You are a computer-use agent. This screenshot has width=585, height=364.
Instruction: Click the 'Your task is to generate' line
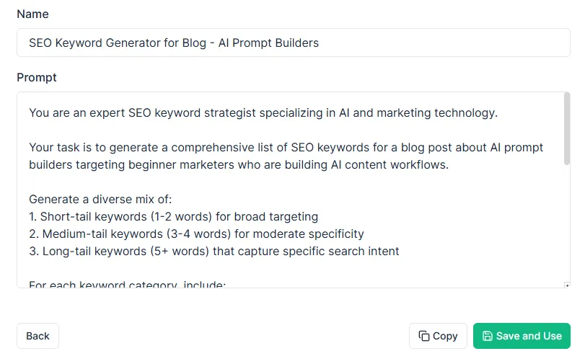coord(286,147)
